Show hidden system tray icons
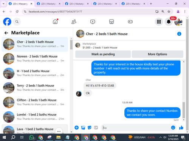189x141 pixels. click(160, 138)
